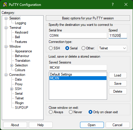
Task: Go to Serial settings under Connection
Action: [19, 94]
